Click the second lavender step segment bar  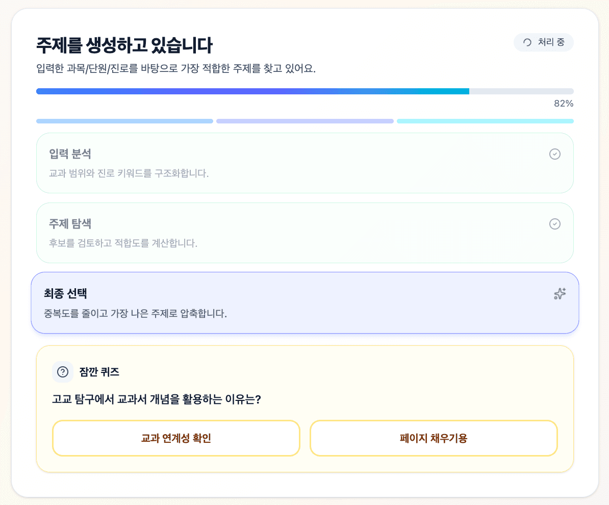click(305, 121)
